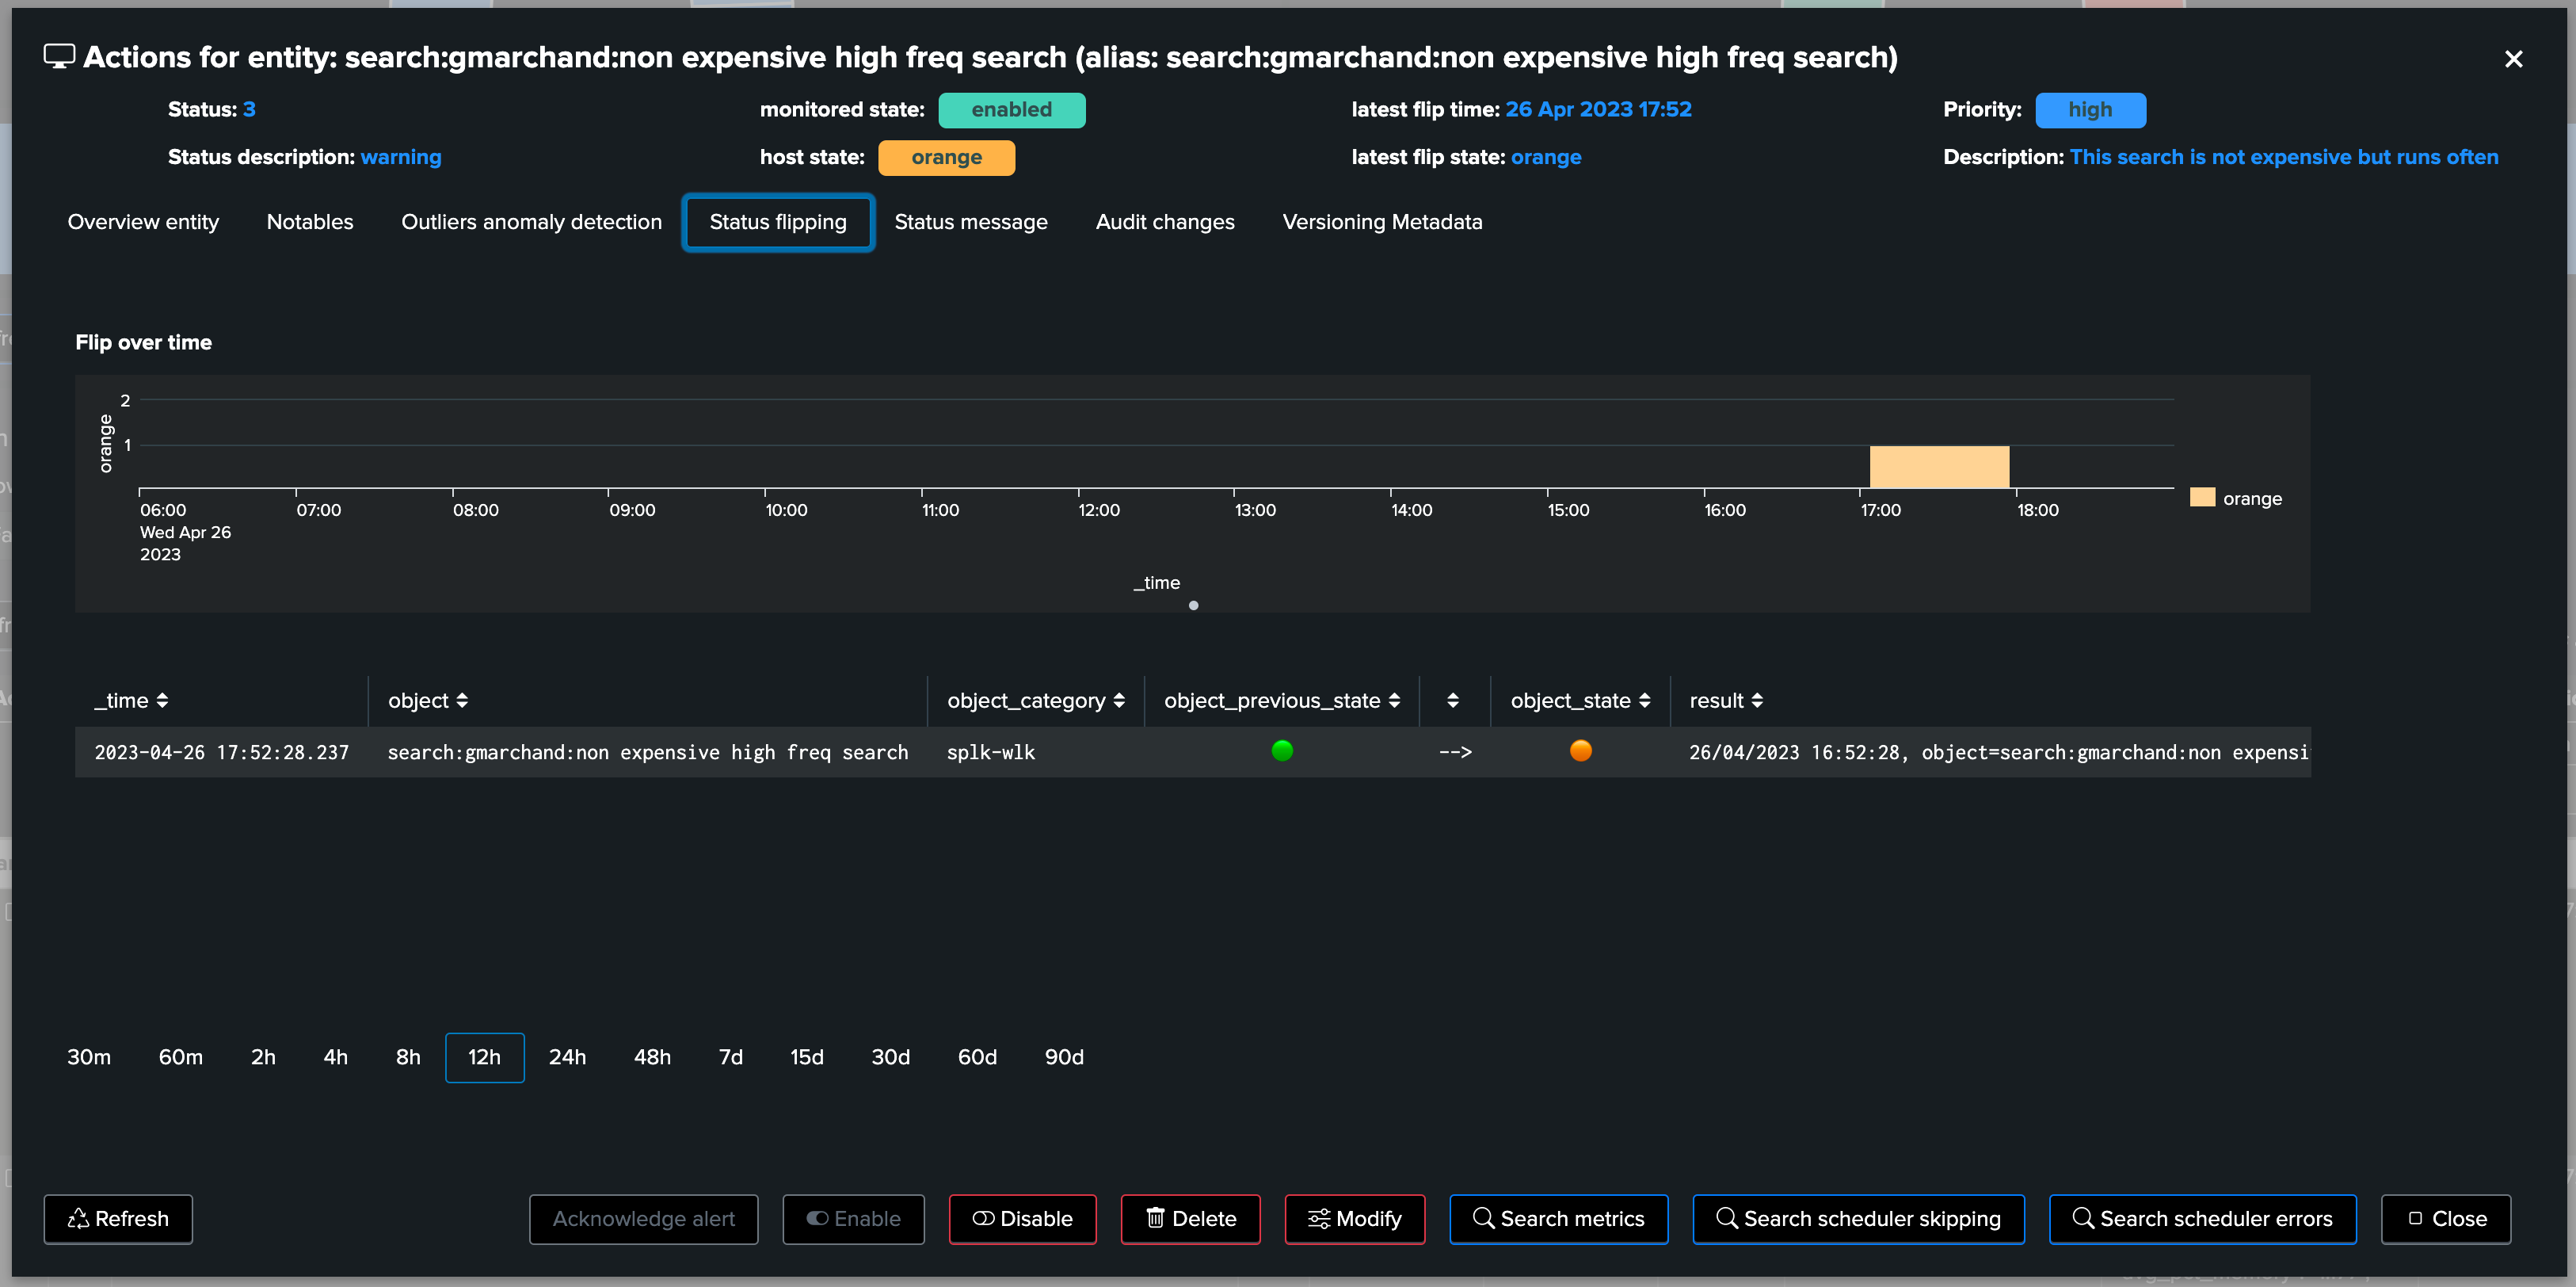Open Search scheduler skipping
Screen dimensions: 2576x1287
(1858, 1218)
